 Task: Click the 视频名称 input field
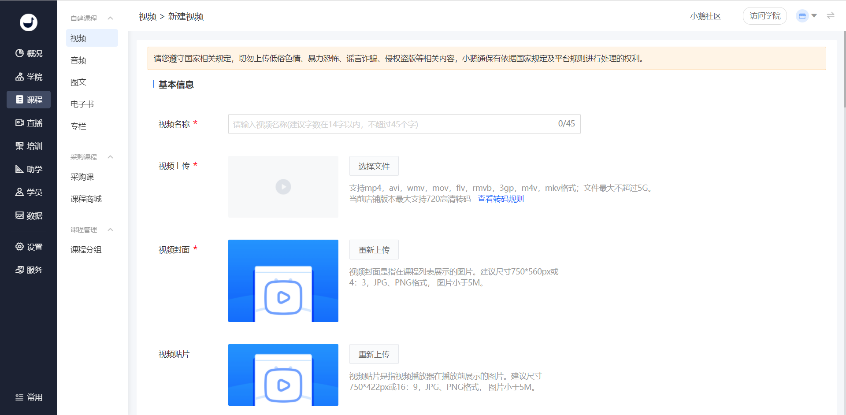pyautogui.click(x=392, y=124)
